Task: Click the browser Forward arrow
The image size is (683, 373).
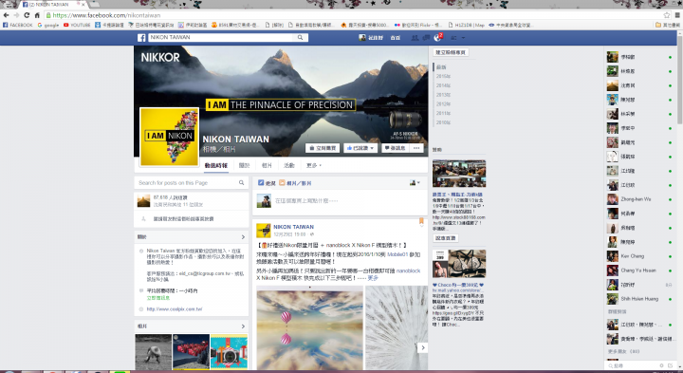Action: tap(16, 15)
